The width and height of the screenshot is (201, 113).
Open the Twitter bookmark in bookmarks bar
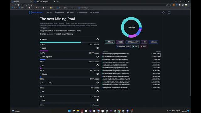coord(60,8)
